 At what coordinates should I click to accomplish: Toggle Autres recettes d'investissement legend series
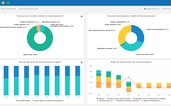(119, 99)
